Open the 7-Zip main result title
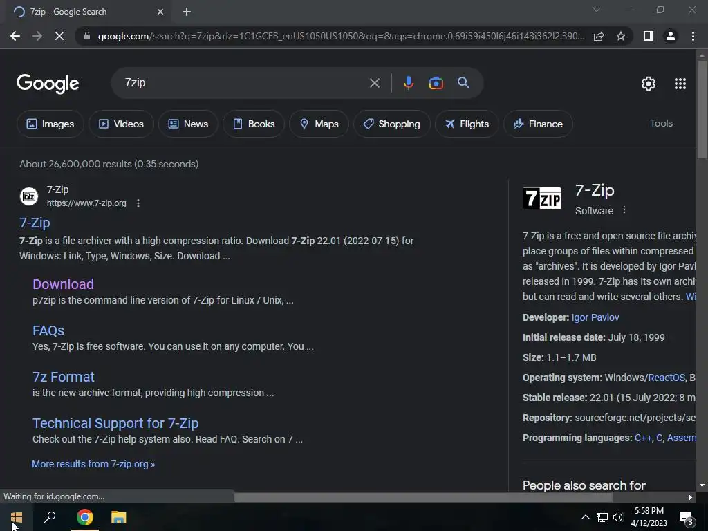The height and width of the screenshot is (531, 708). [x=35, y=223]
